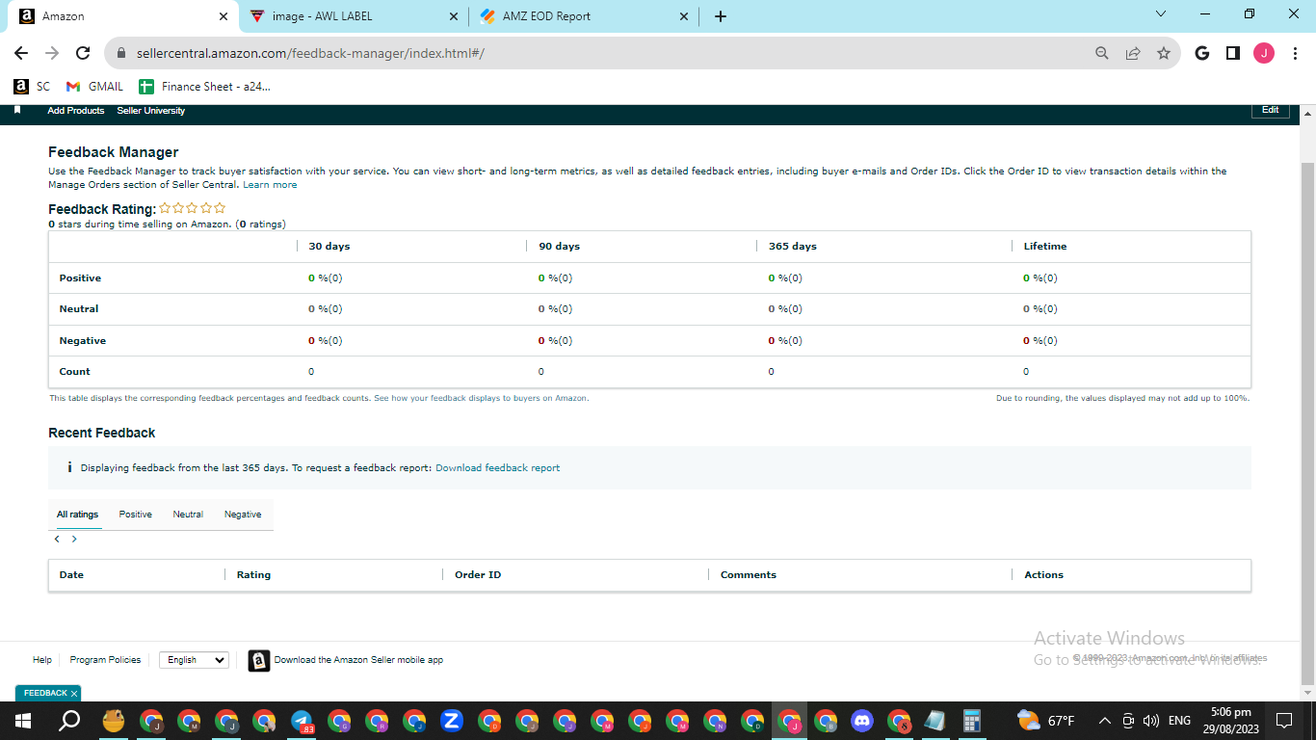1316x740 pixels.
Task: Click Download feedback report link
Action: (x=497, y=468)
